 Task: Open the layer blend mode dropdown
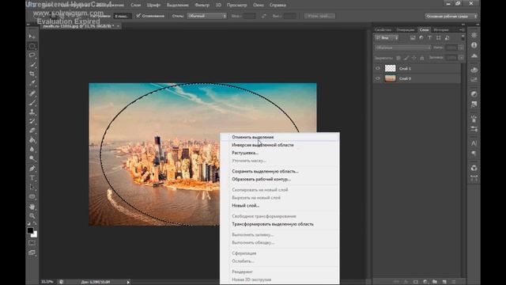pos(402,47)
